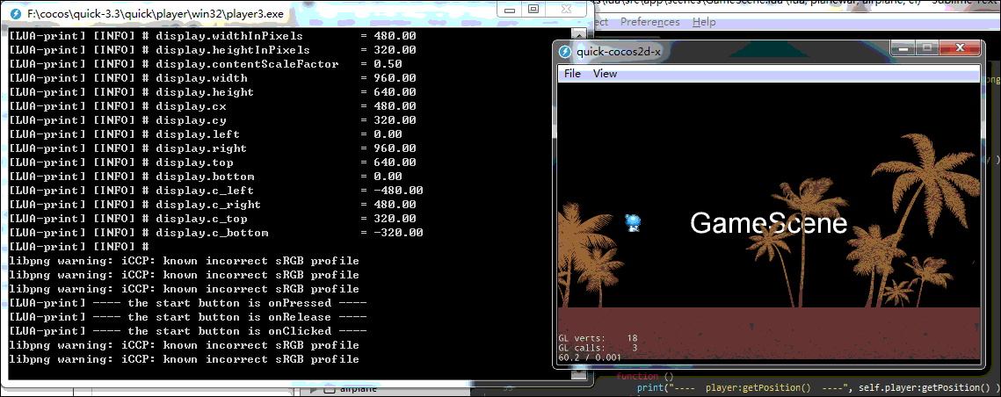
Task: Click 'start button is onPressed' console line
Action: coord(188,302)
